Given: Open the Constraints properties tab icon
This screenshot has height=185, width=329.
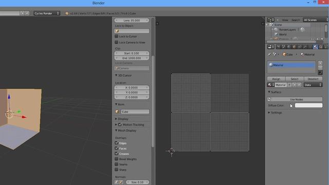Looking at the screenshot, I should pos(300,47).
